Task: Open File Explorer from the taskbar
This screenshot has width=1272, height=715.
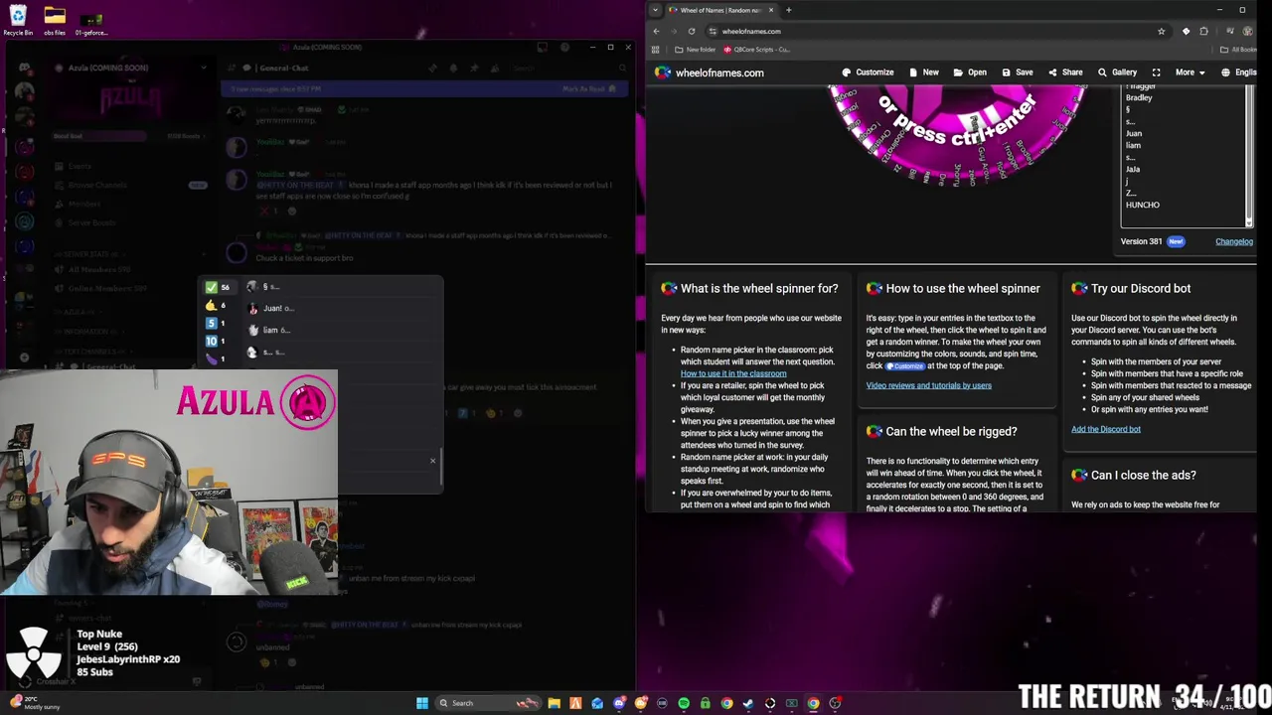Action: pyautogui.click(x=554, y=703)
